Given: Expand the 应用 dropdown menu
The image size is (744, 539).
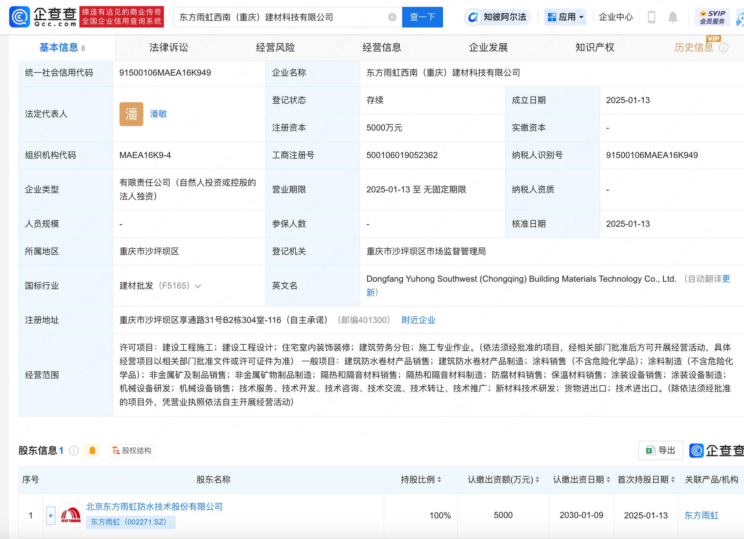Looking at the screenshot, I should [x=565, y=17].
